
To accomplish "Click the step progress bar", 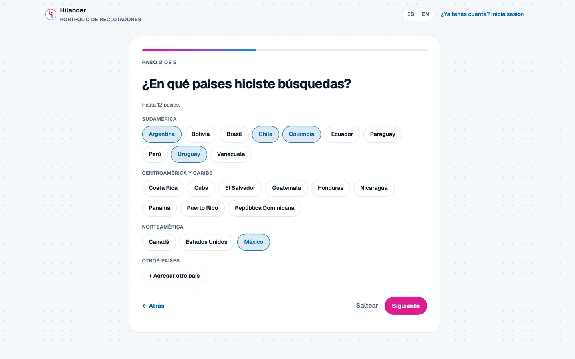I will point(285,50).
